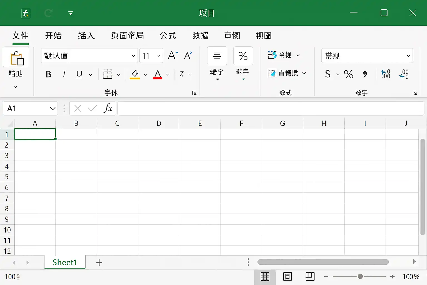The image size is (427, 285).
Task: Click the borders grid icon
Action: pyautogui.click(x=108, y=74)
